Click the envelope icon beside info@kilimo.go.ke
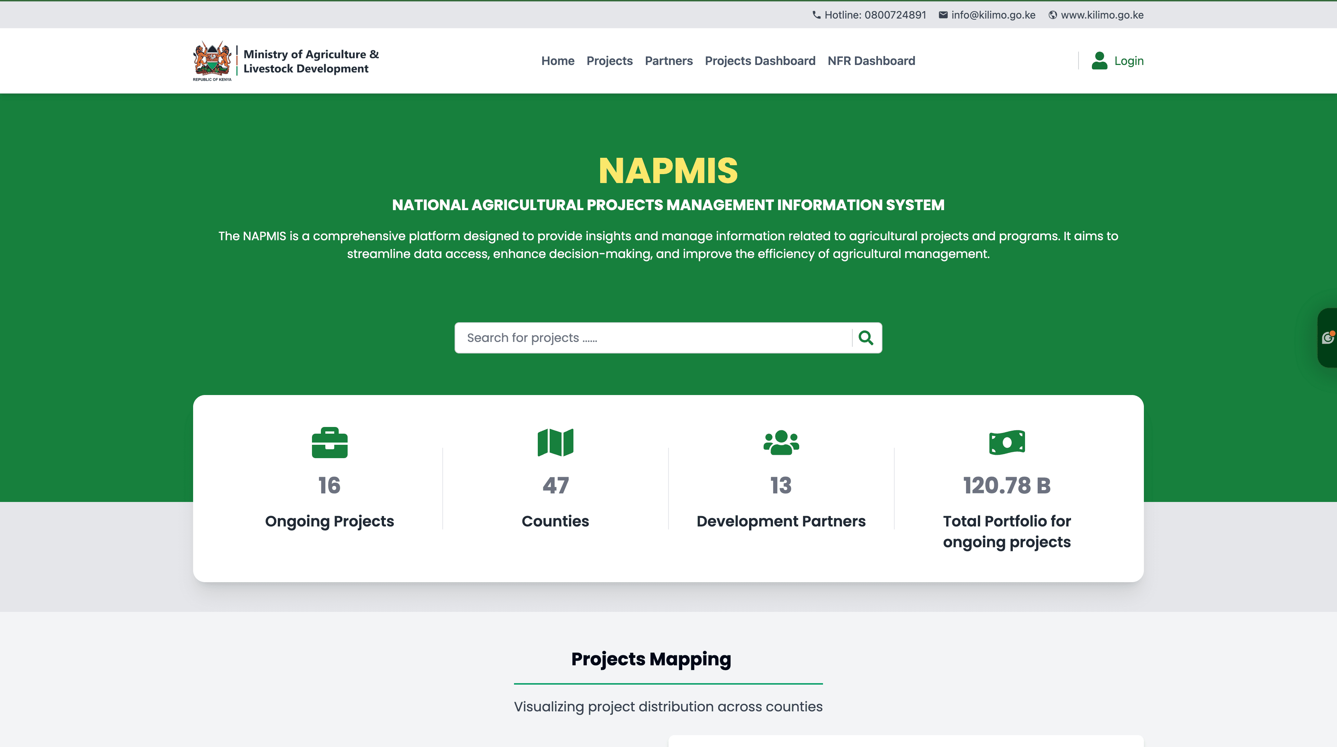Screen dimensions: 1337x747 coord(943,14)
